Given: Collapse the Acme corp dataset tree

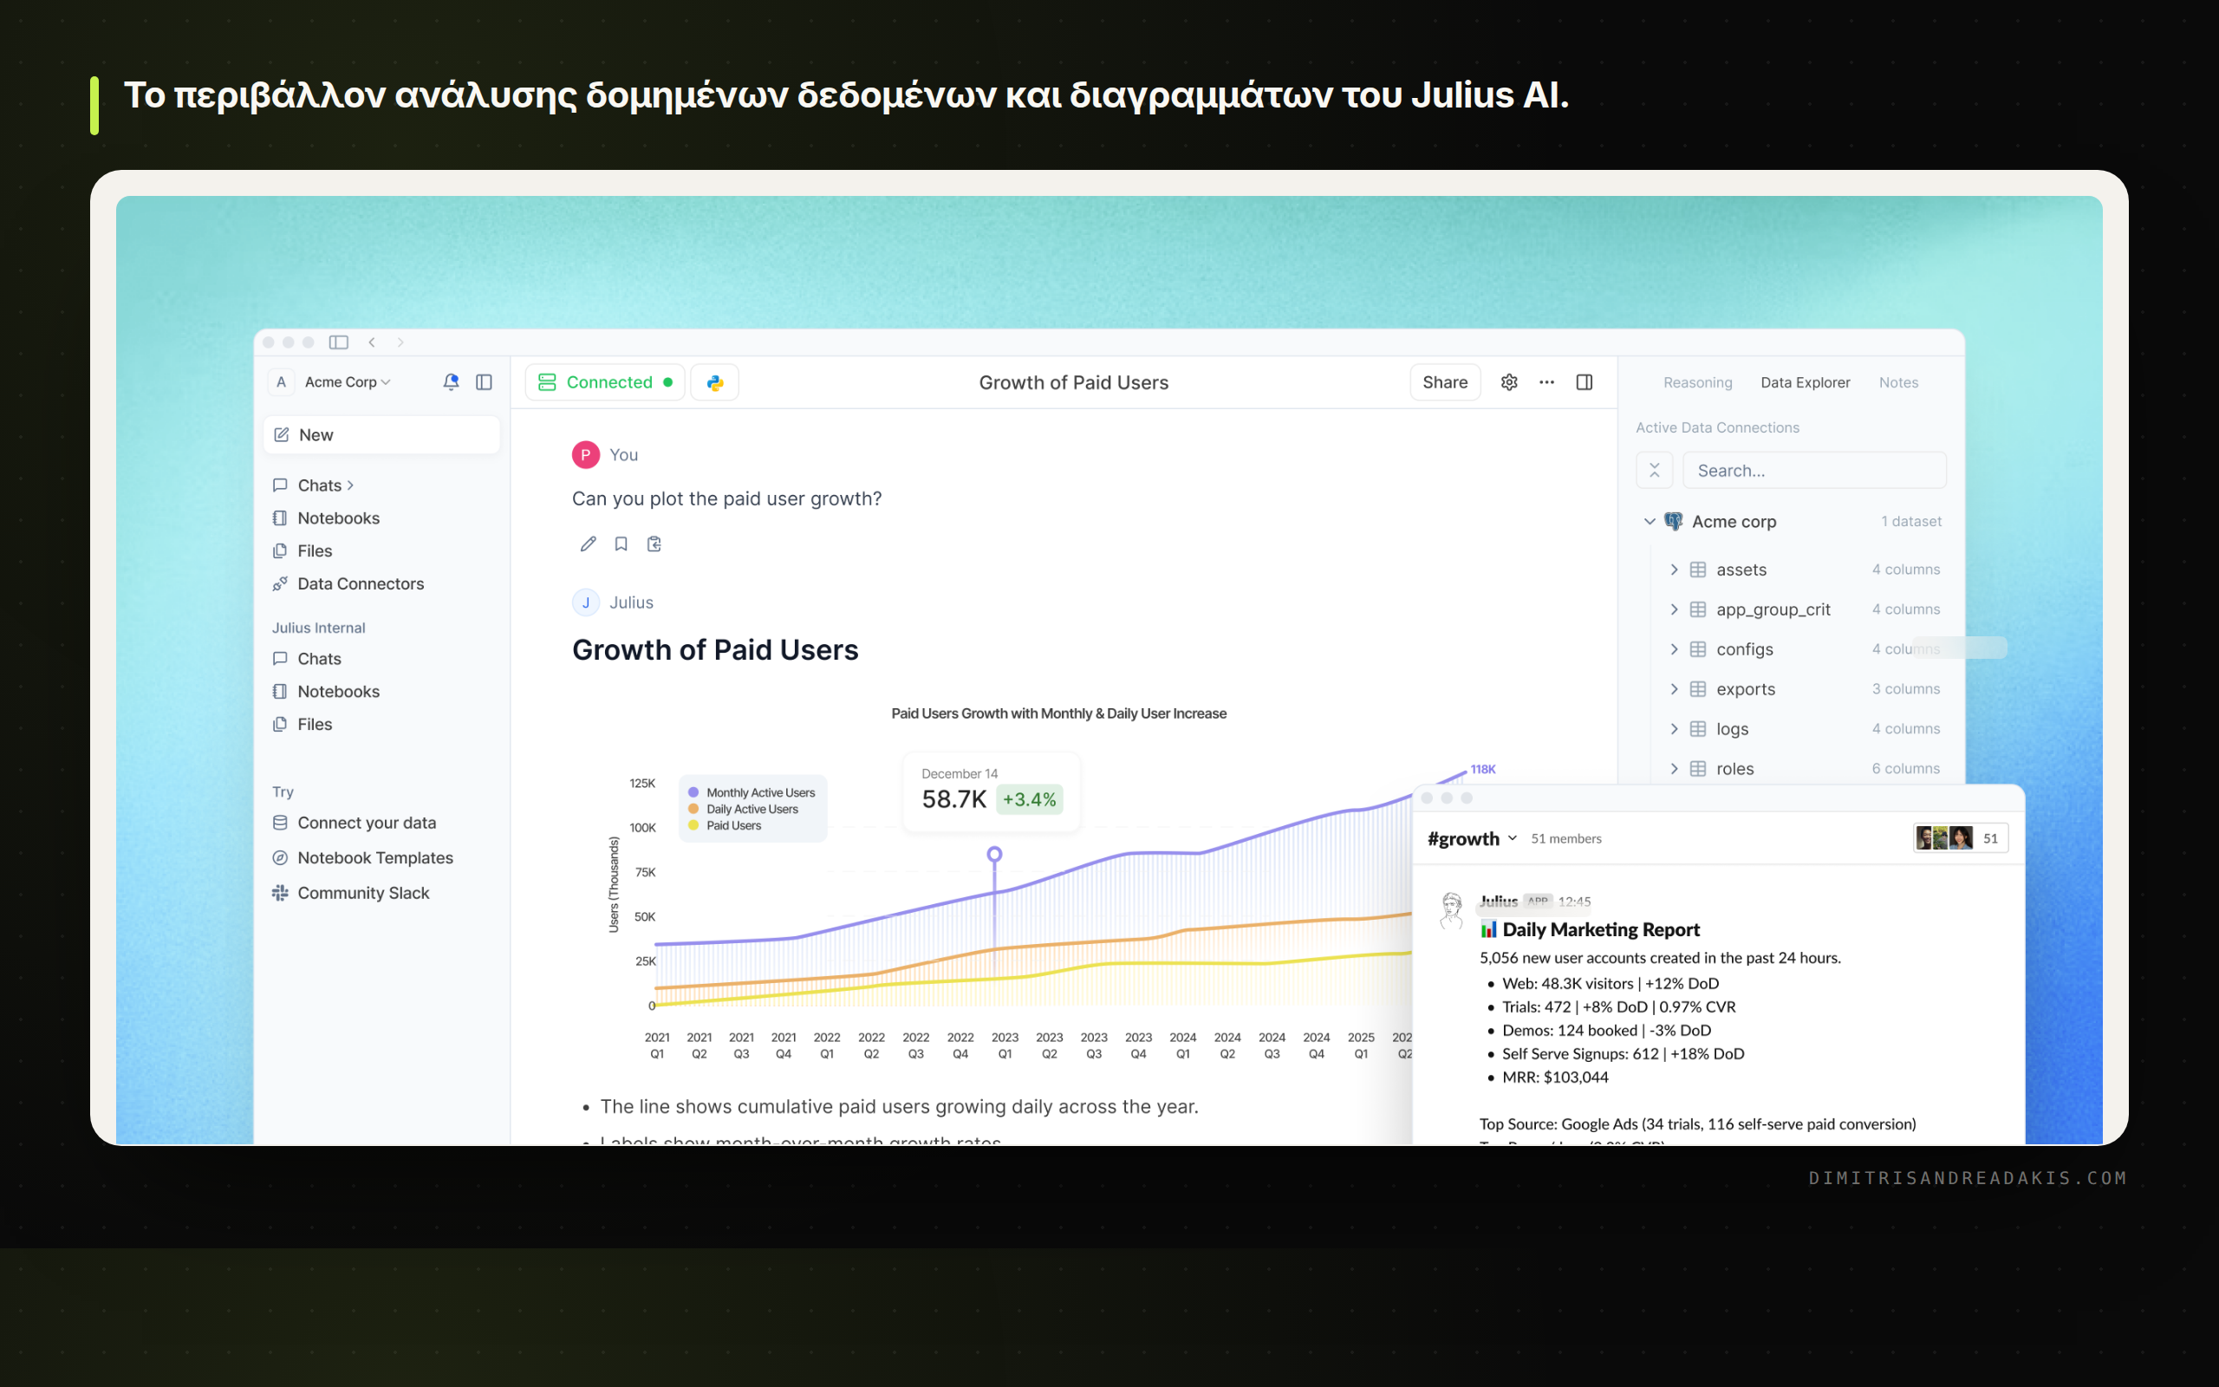Looking at the screenshot, I should [x=1650, y=521].
